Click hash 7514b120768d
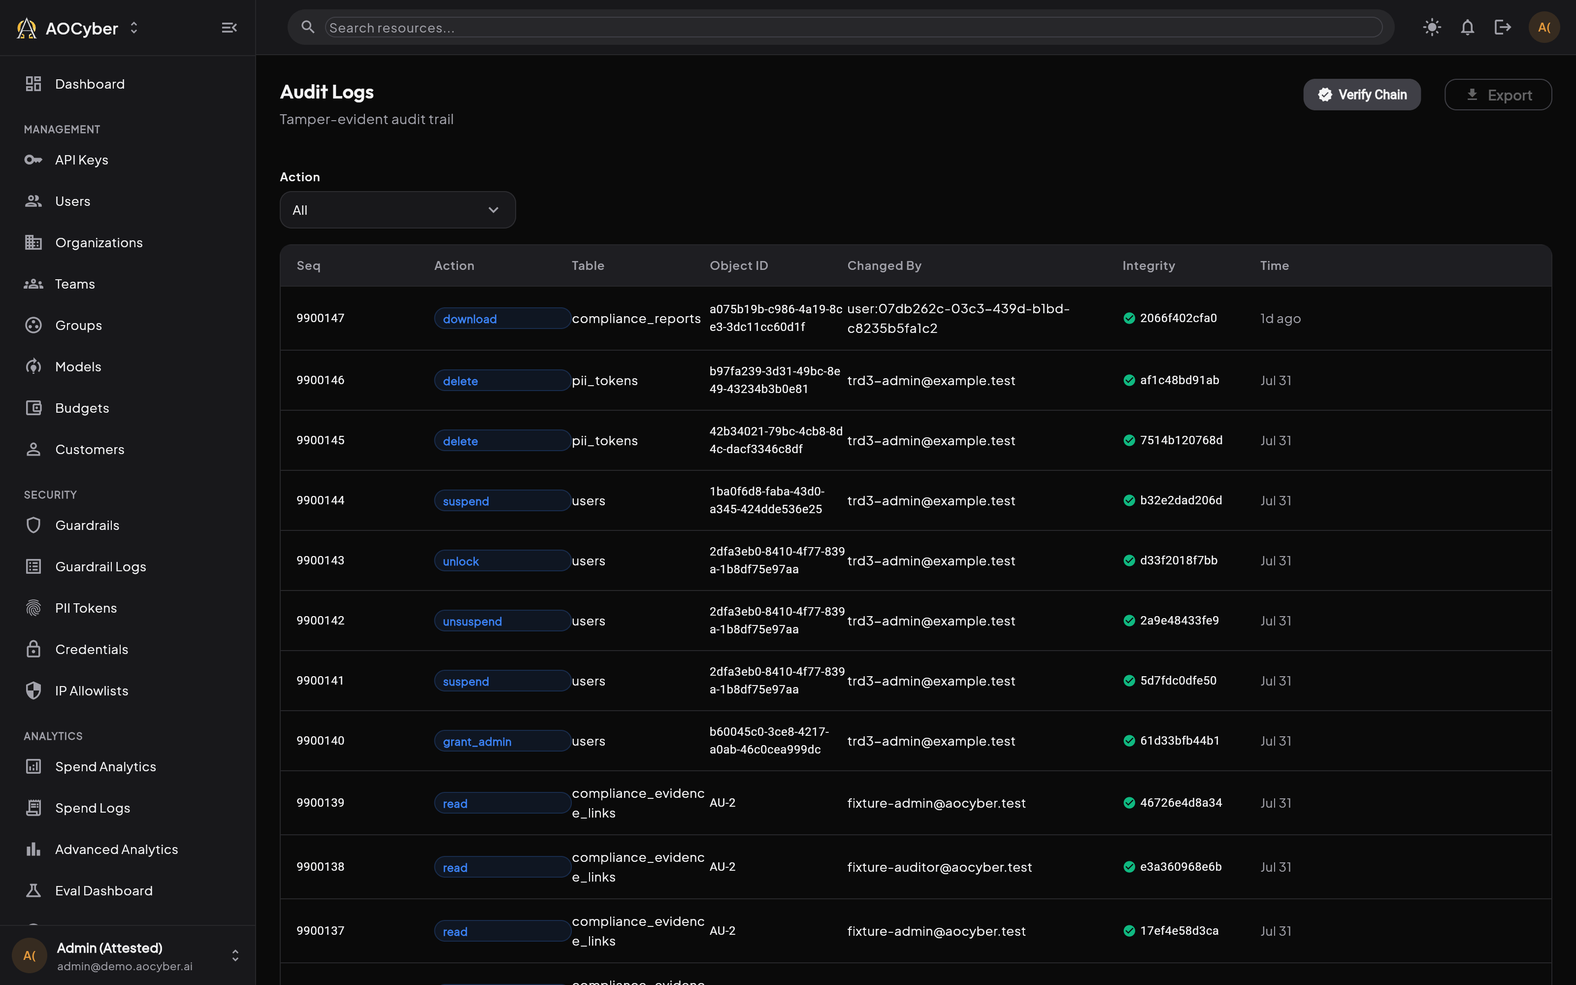Screen dimensions: 1576x985 tap(1181, 440)
